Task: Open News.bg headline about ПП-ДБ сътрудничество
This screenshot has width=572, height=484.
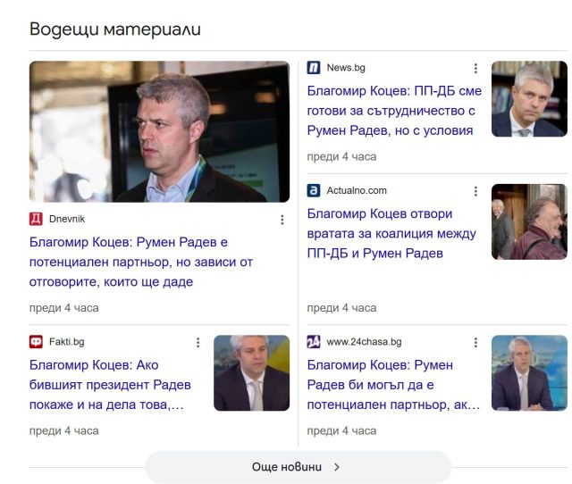Action: coord(393,111)
